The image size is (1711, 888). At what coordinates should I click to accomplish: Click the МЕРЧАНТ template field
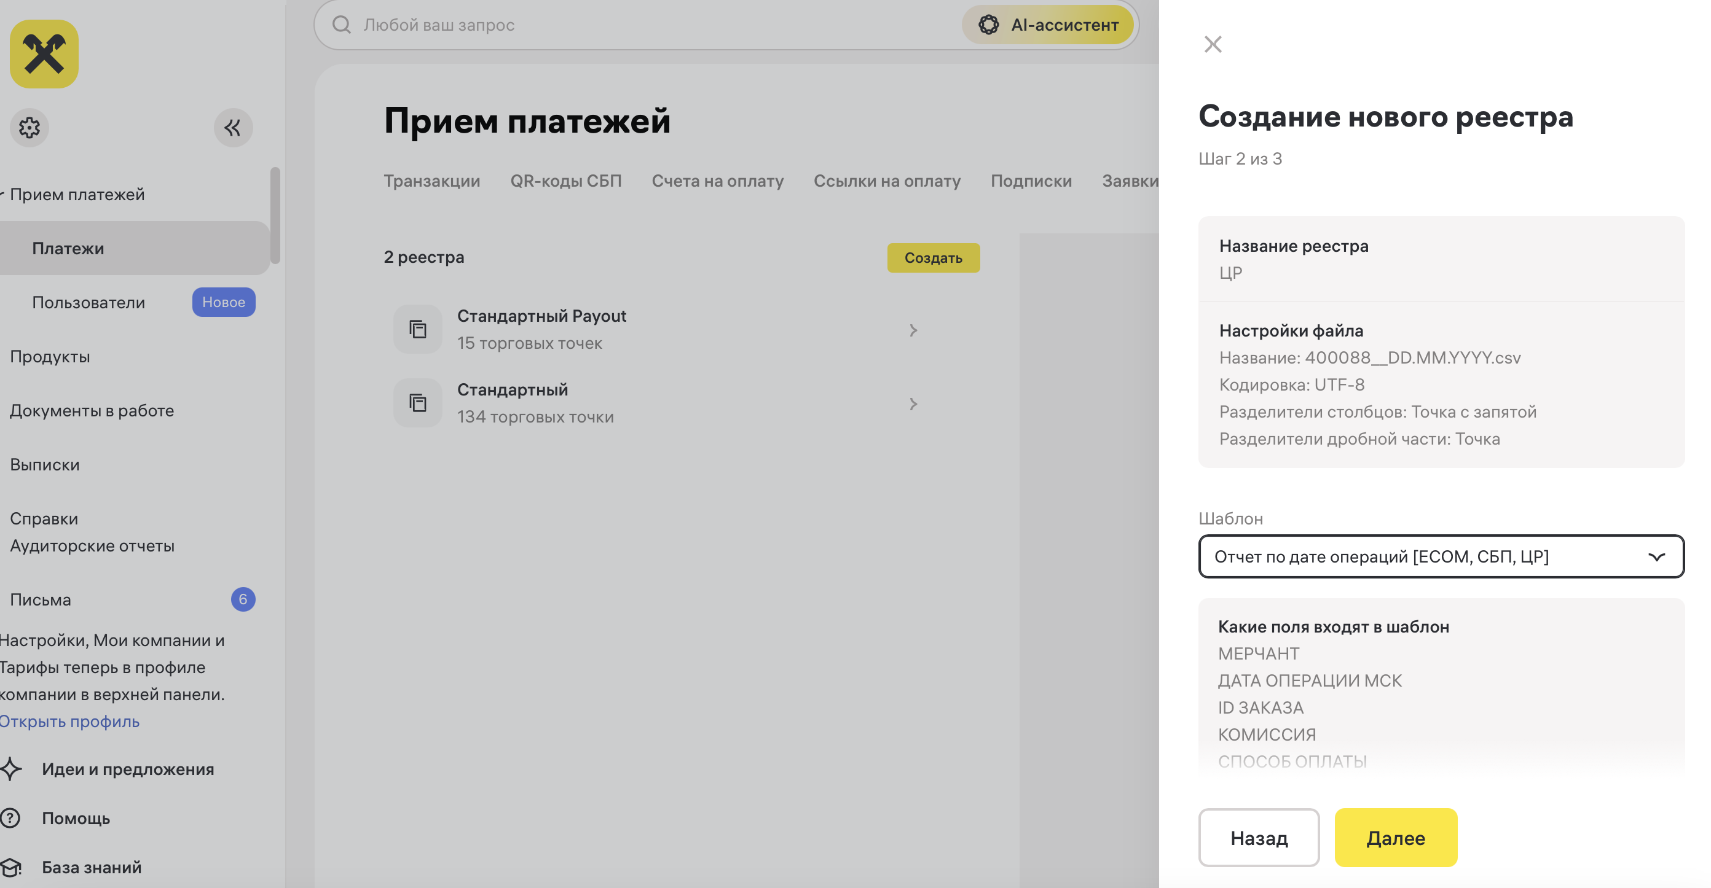pyautogui.click(x=1259, y=653)
